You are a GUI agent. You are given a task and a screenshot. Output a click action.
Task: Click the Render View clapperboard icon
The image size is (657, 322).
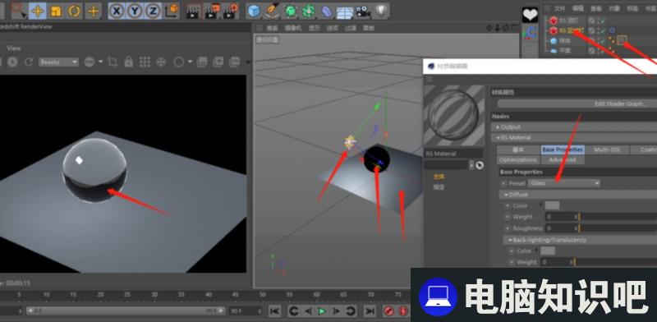193,11
